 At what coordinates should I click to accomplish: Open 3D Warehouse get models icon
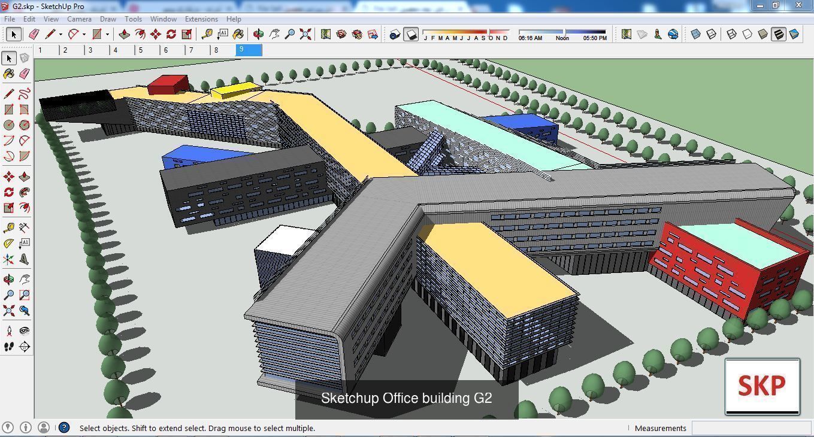tap(341, 35)
